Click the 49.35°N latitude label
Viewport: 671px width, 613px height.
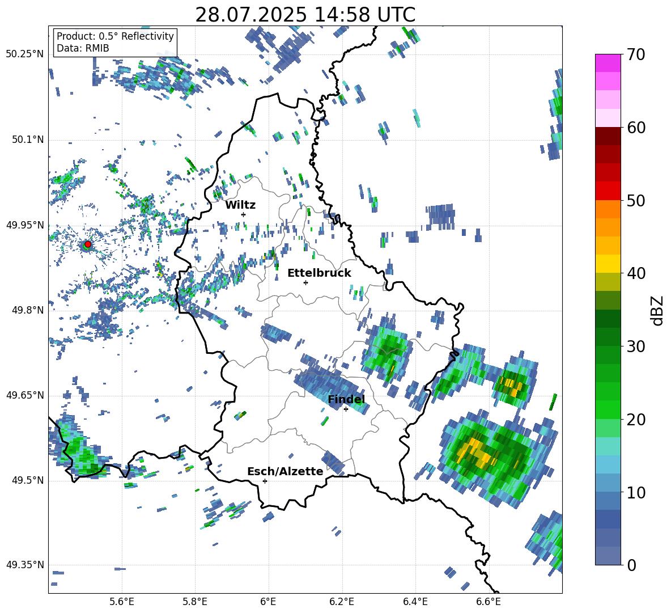pyautogui.click(x=25, y=565)
